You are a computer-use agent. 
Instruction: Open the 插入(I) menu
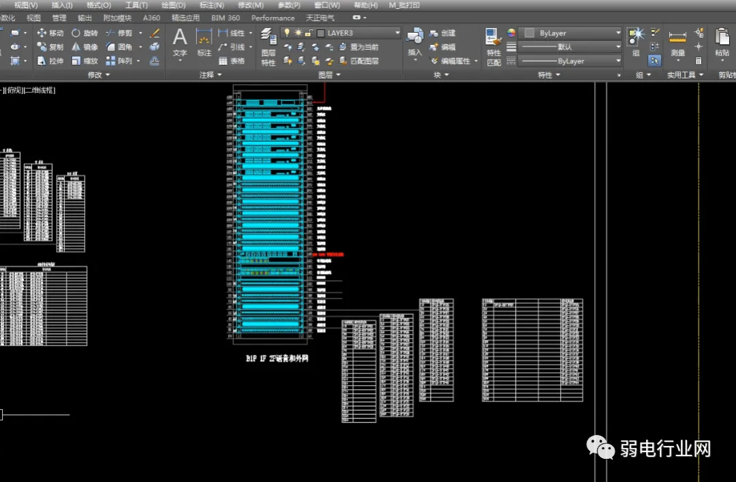coord(62,5)
